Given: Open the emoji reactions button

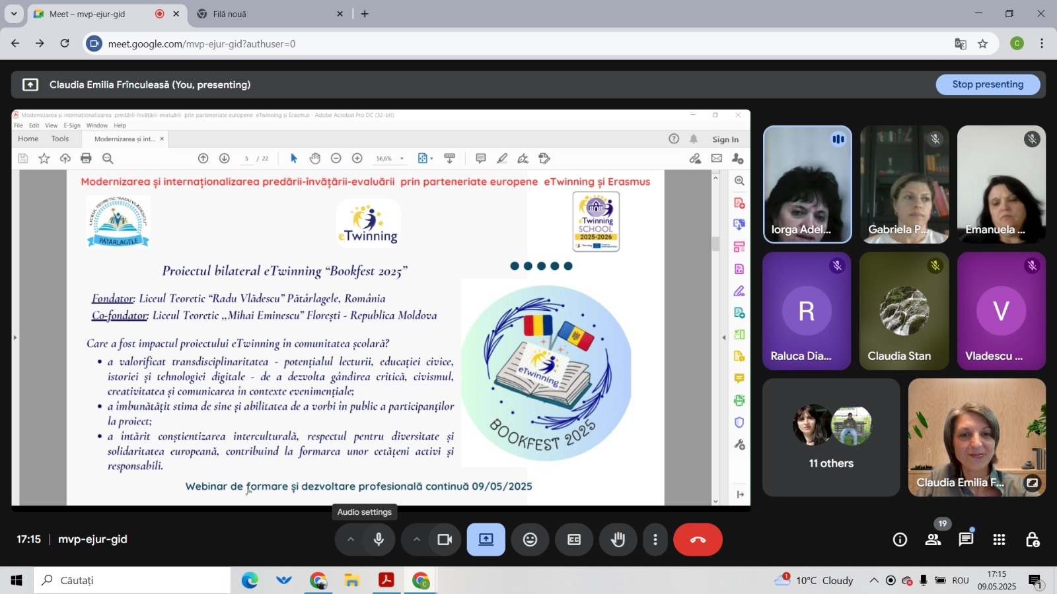Looking at the screenshot, I should 530,540.
